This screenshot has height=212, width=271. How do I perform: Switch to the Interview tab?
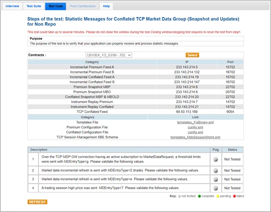12,6
